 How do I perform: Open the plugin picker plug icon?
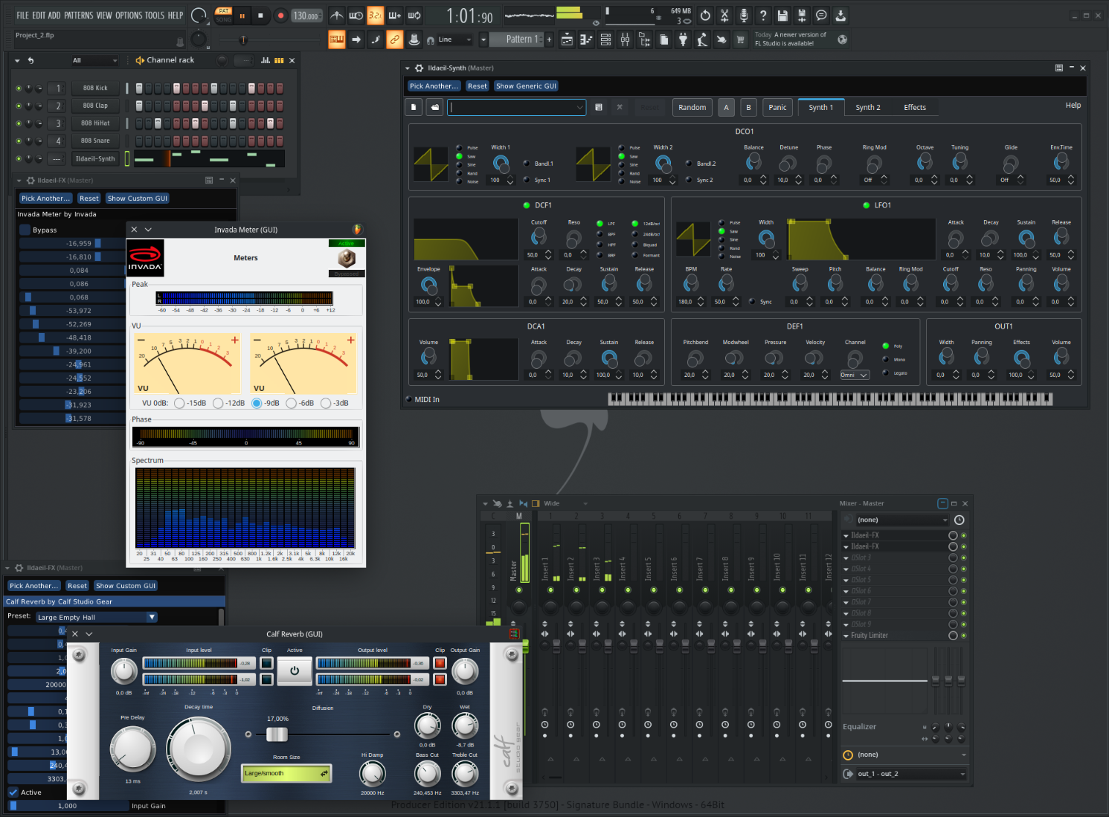pyautogui.click(x=683, y=39)
